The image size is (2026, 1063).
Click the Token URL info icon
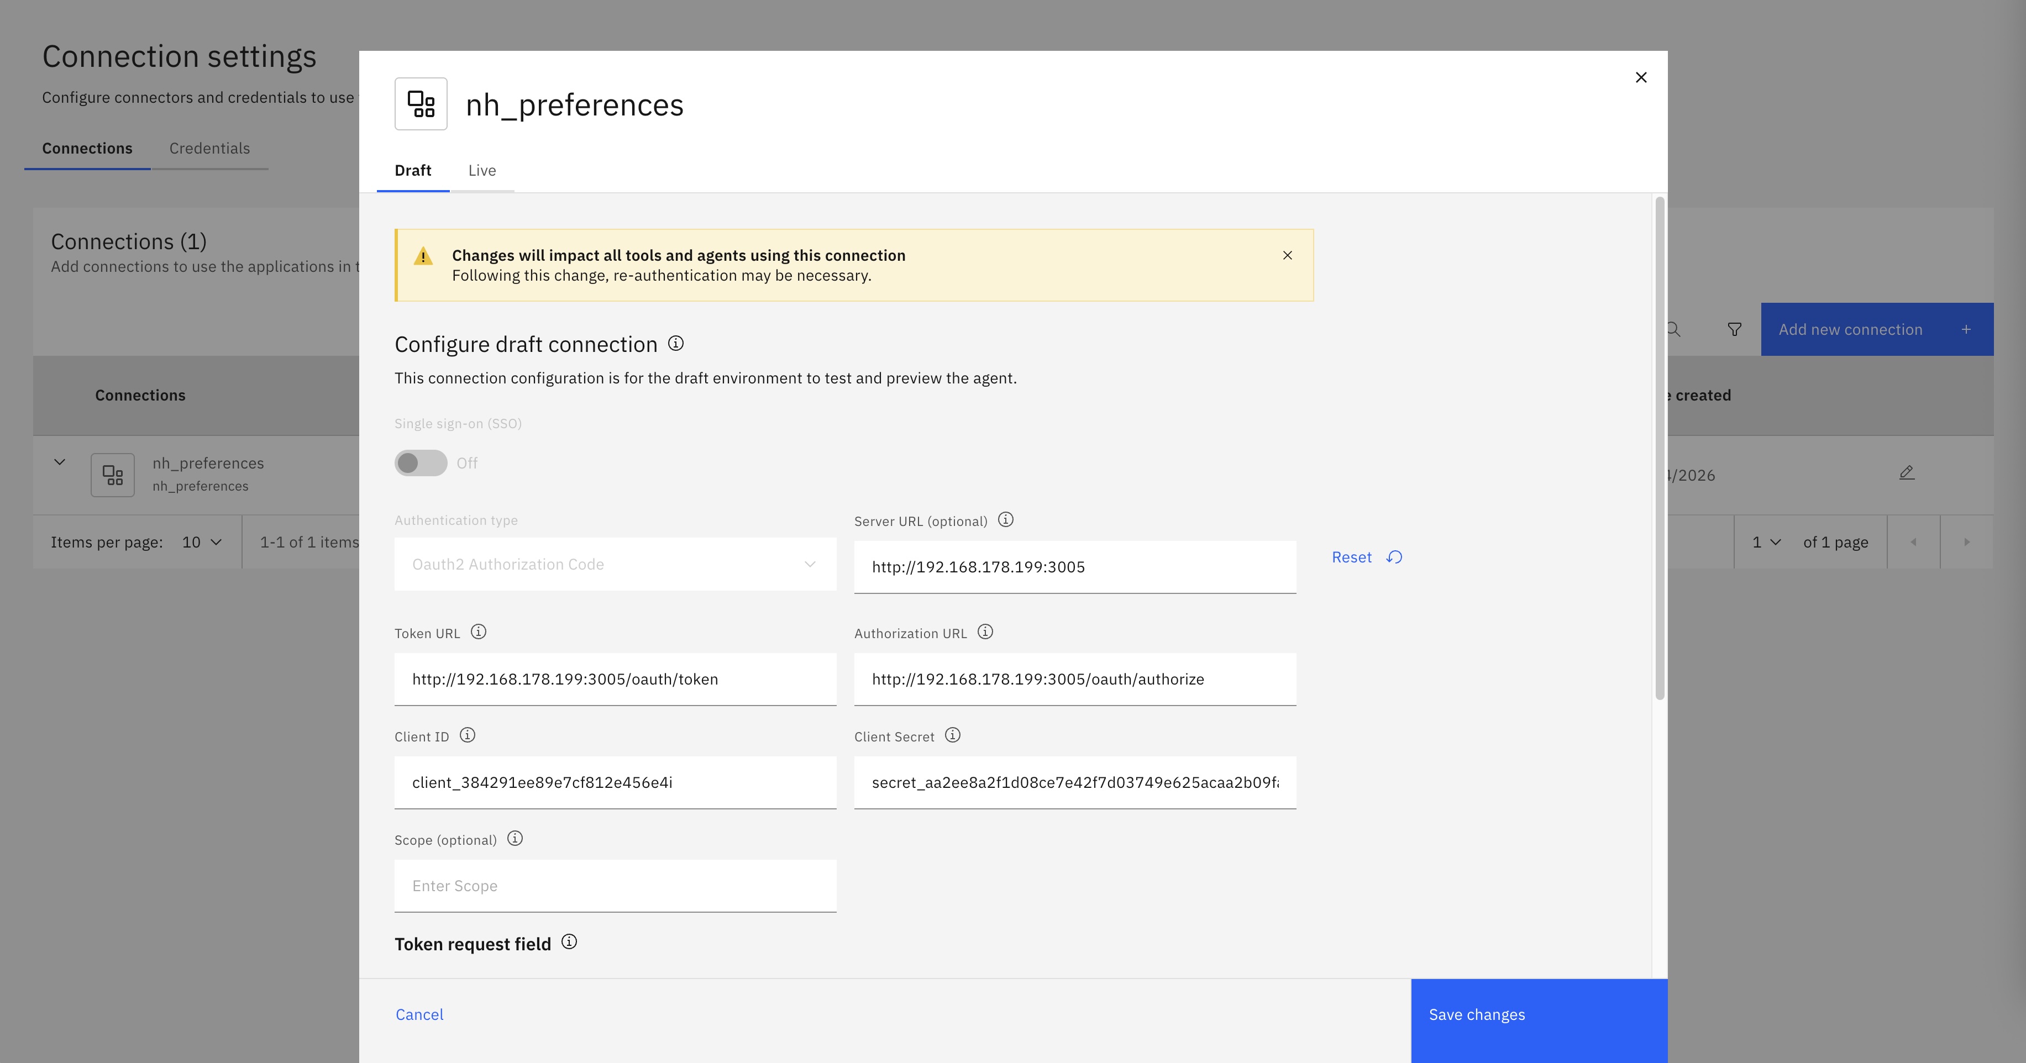coord(478,632)
